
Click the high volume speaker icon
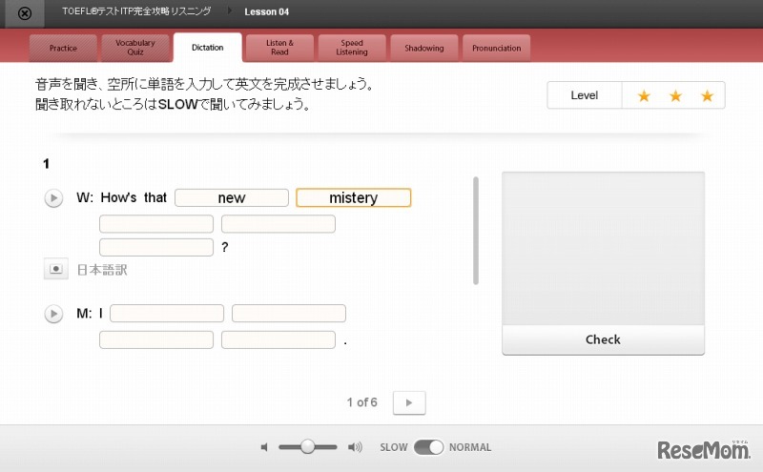pyautogui.click(x=355, y=447)
